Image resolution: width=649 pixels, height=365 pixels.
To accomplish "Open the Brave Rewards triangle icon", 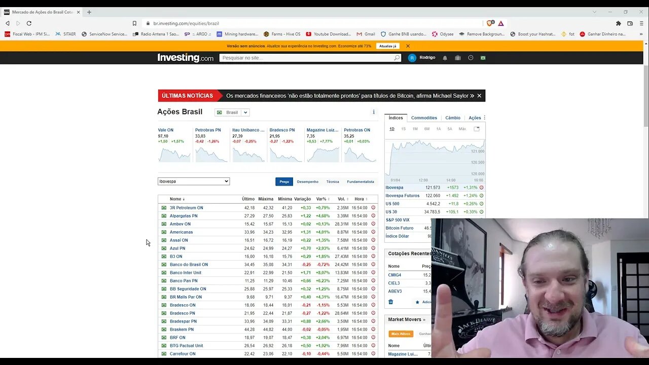I will [x=501, y=23].
